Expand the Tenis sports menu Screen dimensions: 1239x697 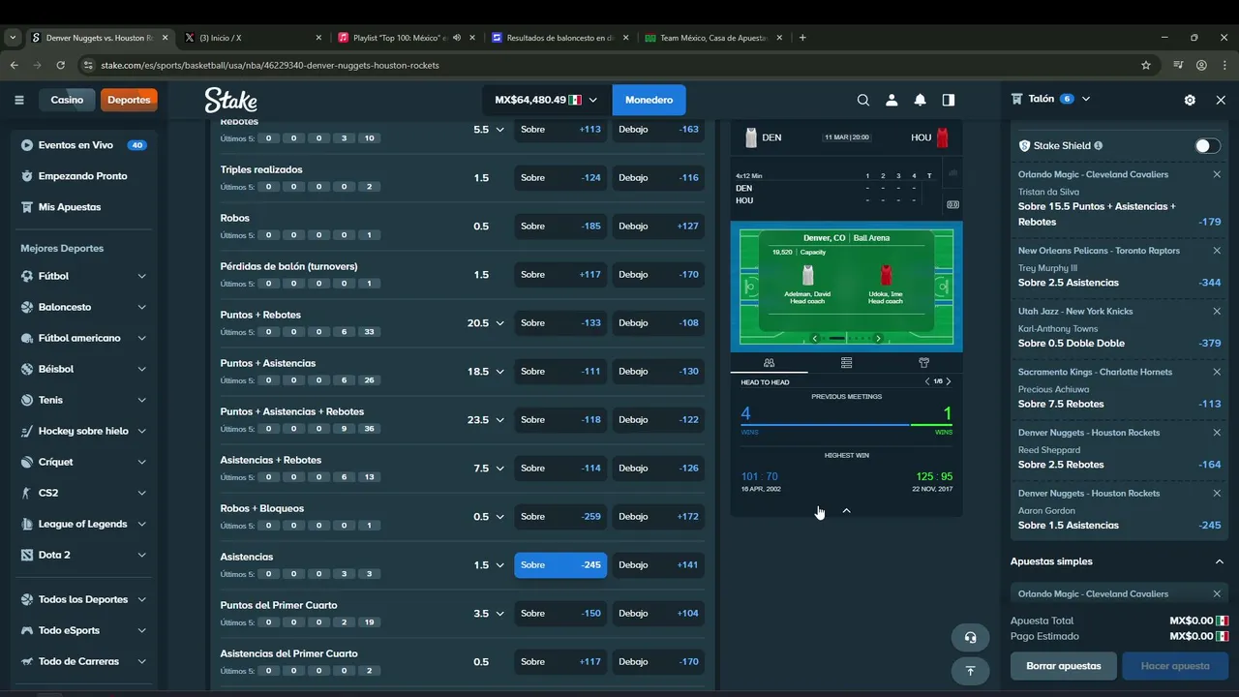(x=141, y=400)
